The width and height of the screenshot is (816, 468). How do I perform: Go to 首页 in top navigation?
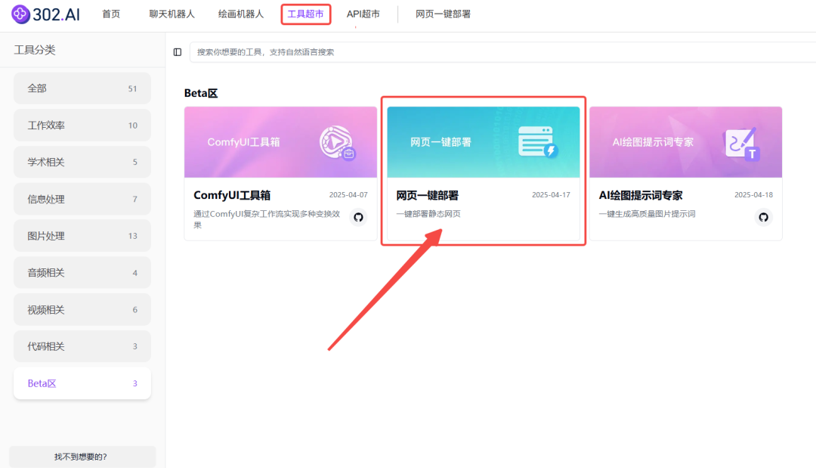tap(111, 14)
